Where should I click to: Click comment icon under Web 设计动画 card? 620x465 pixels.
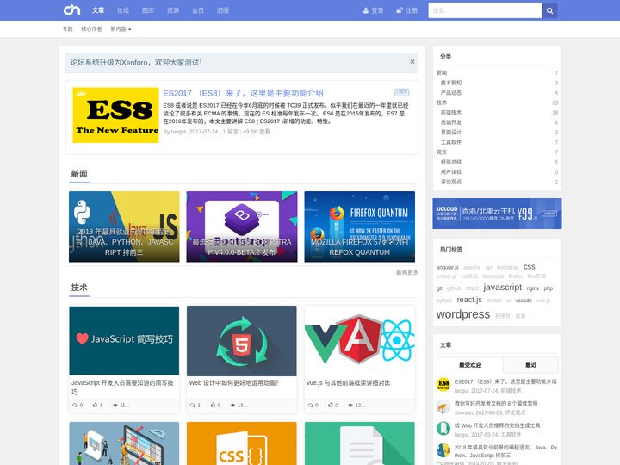pos(193,406)
